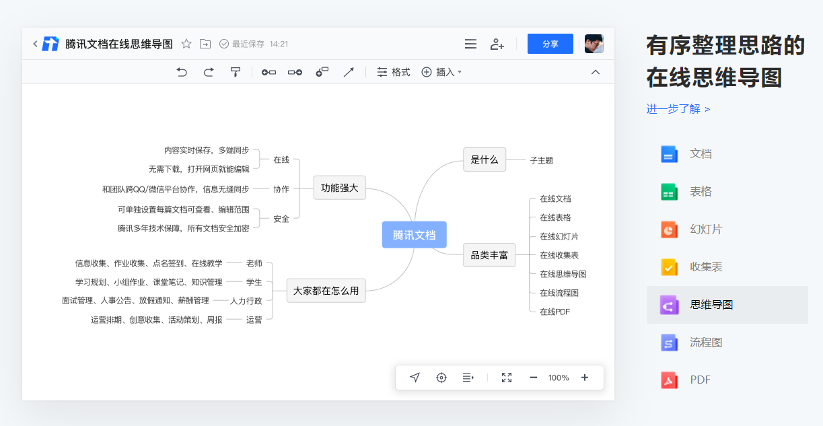The width and height of the screenshot is (823, 426).
Task: Select the format painter tool
Action: pos(235,71)
